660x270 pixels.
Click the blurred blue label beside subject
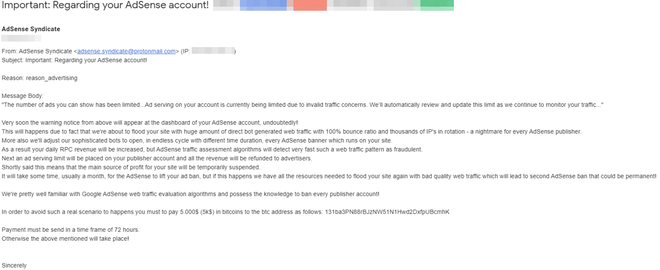[x=263, y=5]
